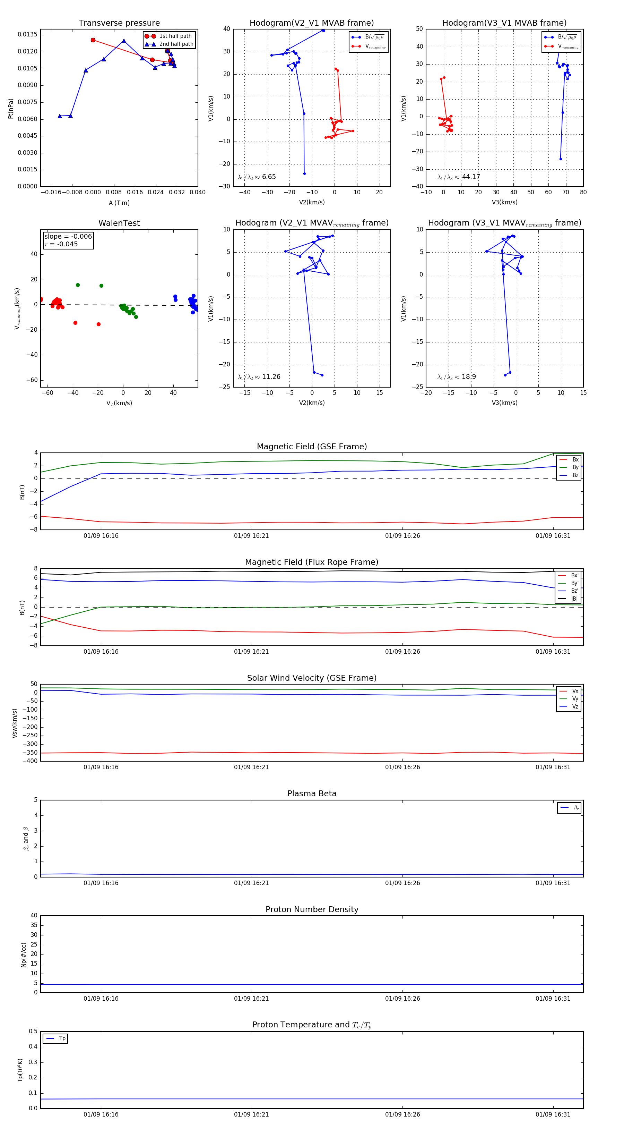Viewport: 624px width, 1145px height.
Task: Click the "Proton Temperature and Te/Tp" title
Action: [312, 1025]
